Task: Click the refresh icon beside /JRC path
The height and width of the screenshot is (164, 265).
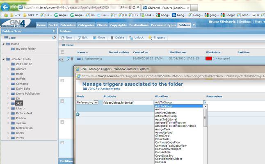Action: (54, 37)
